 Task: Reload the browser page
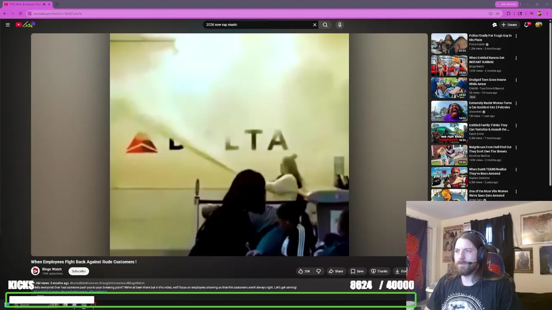click(x=20, y=13)
